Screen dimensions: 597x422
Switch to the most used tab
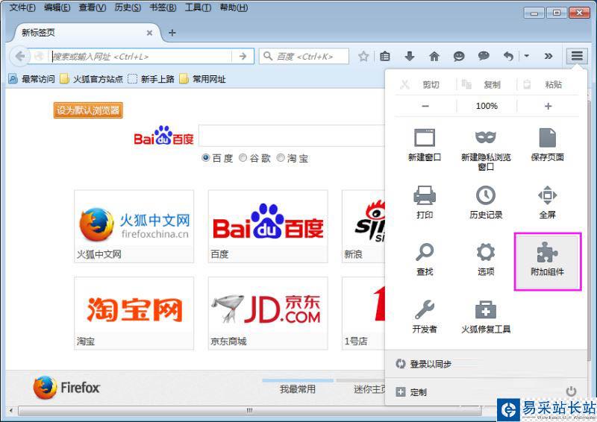click(x=298, y=389)
